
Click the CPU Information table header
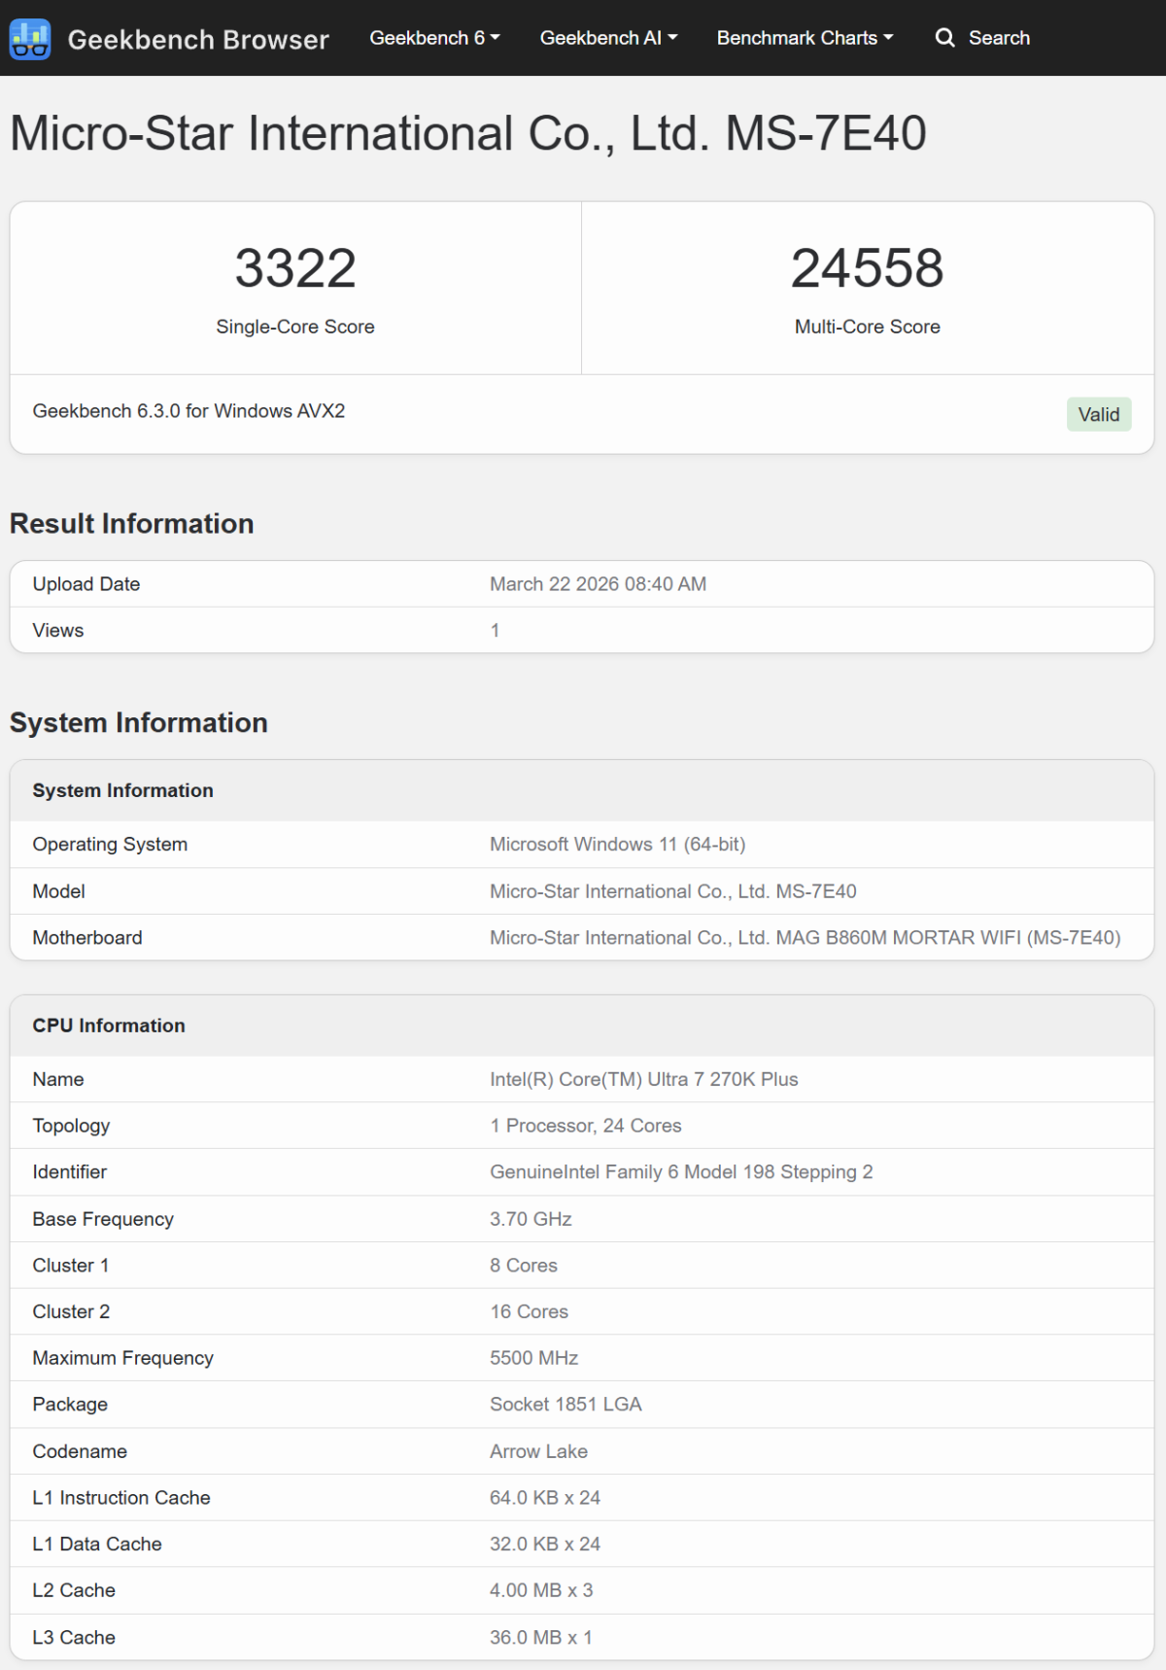[x=109, y=1026]
